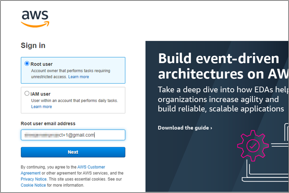Open the Cookie Notice link
The height and width of the screenshot is (193, 289).
click(x=33, y=185)
